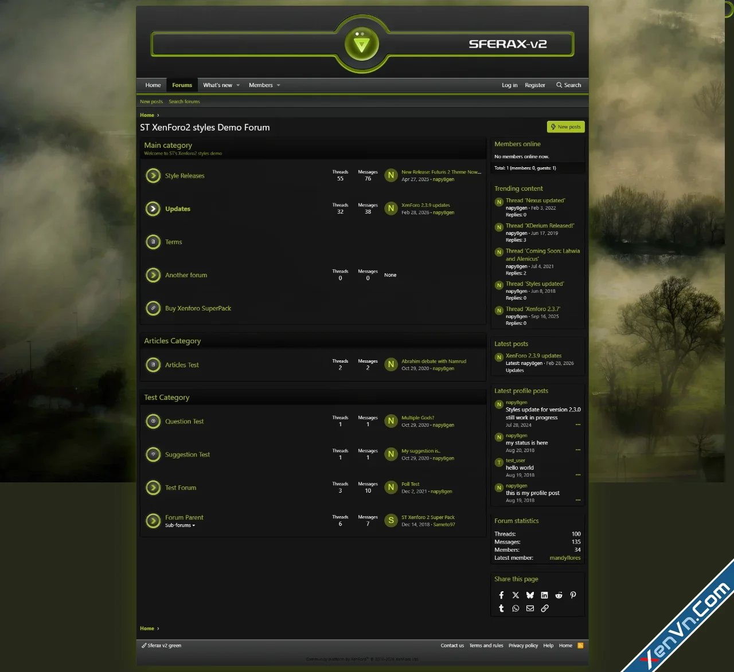Share the page via the Bluesky icon
The width and height of the screenshot is (734, 672).
click(530, 595)
